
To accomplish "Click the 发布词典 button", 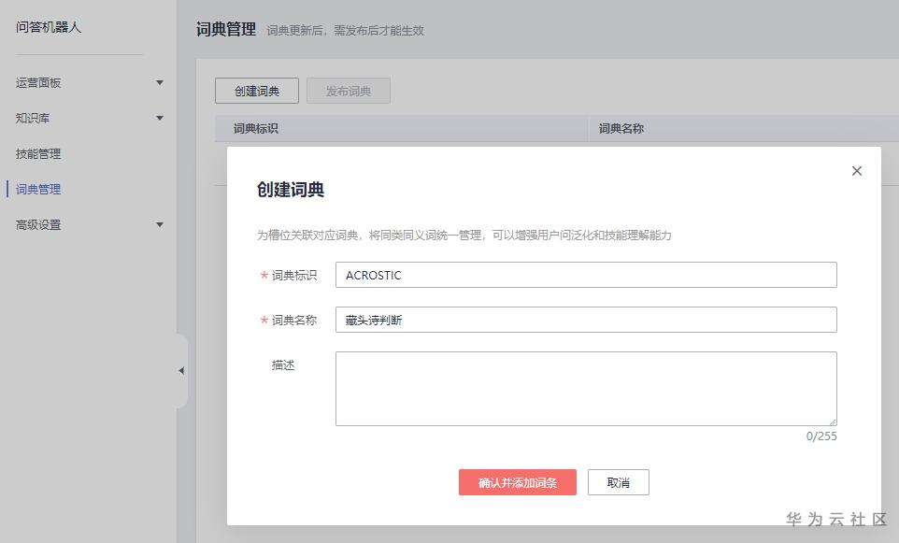I will pyautogui.click(x=349, y=91).
